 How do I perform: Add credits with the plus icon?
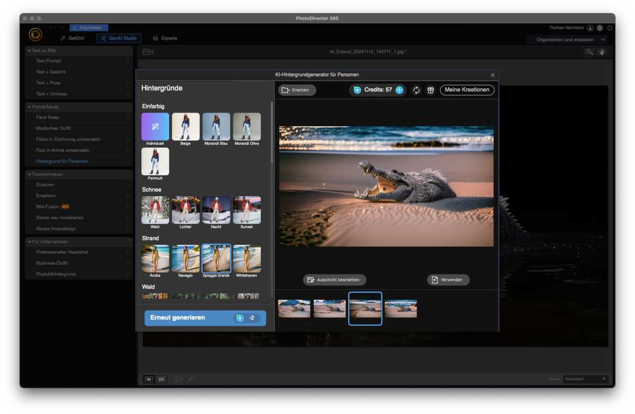coord(399,90)
